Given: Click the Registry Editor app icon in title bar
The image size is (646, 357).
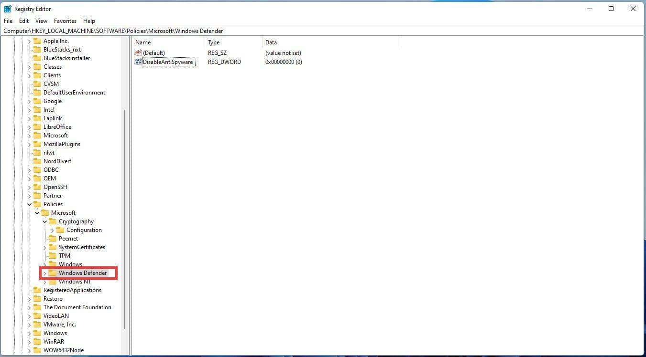Looking at the screenshot, I should click(x=8, y=9).
